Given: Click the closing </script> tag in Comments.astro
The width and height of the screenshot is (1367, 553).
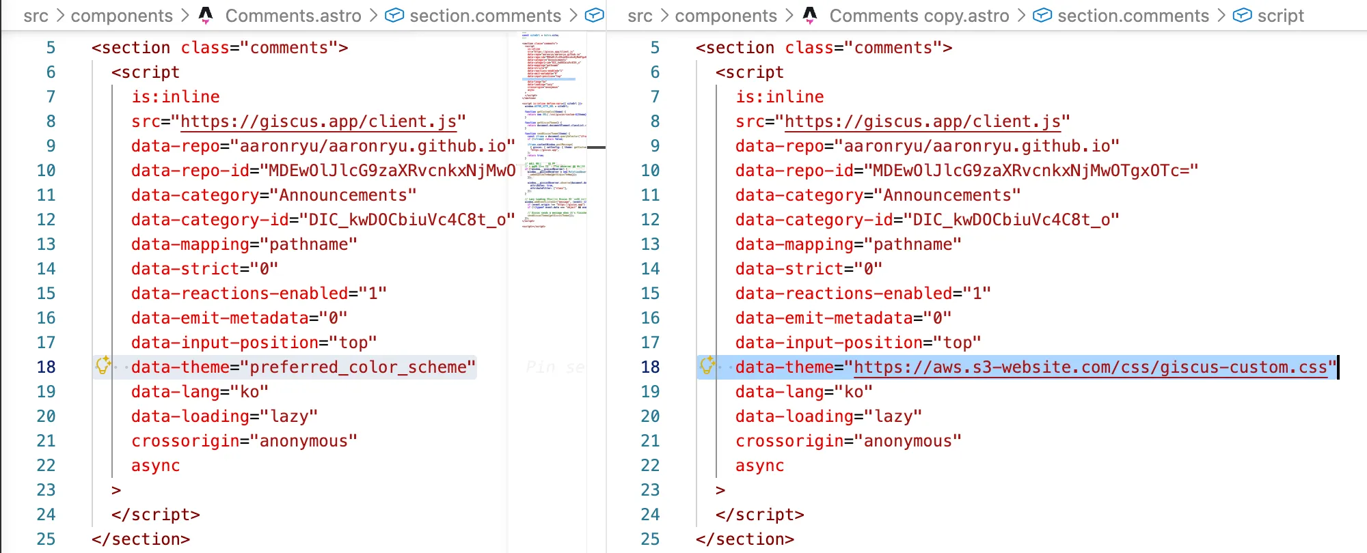Looking at the screenshot, I should pos(156,515).
